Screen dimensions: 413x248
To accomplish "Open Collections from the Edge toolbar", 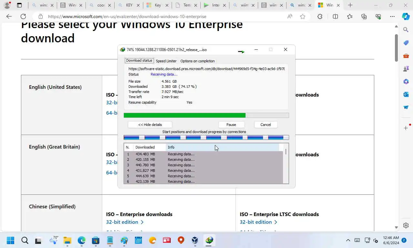I will [364, 16].
